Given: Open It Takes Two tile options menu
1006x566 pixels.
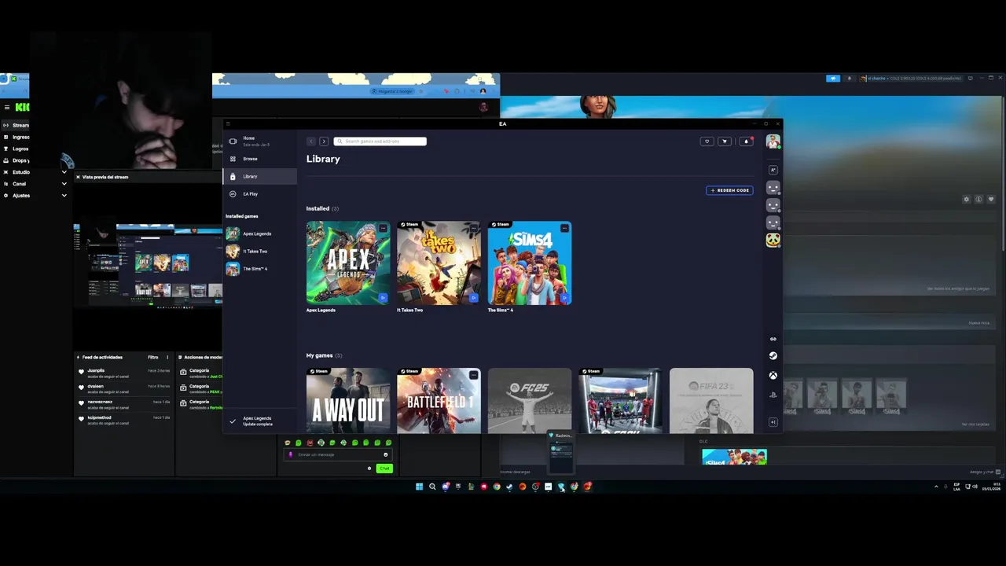Looking at the screenshot, I should tap(474, 228).
